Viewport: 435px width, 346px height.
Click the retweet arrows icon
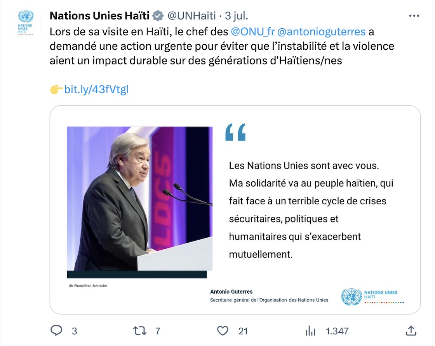click(140, 331)
